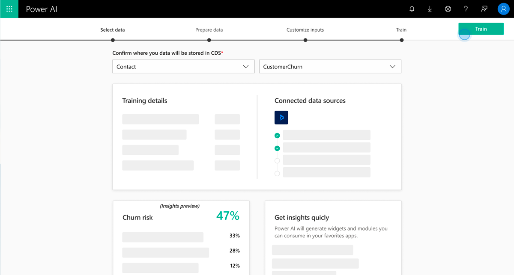This screenshot has height=275, width=514.
Task: Open the CustomerChurn dropdown
Action: point(330,67)
